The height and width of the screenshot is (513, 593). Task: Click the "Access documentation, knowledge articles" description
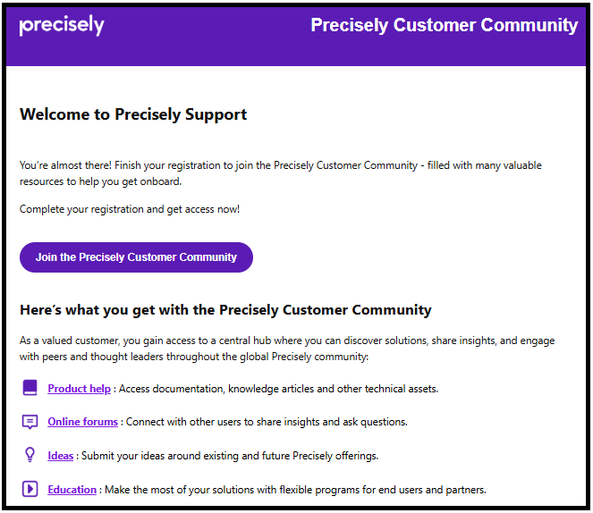click(x=278, y=389)
